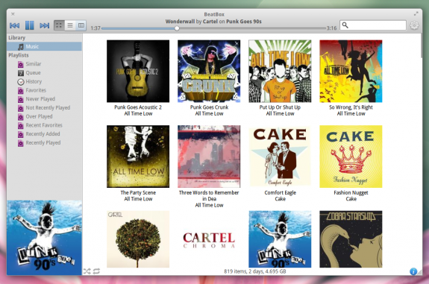Viewport: 429px width, 284px height.
Task: Click the History clock icon
Action: pos(21,82)
